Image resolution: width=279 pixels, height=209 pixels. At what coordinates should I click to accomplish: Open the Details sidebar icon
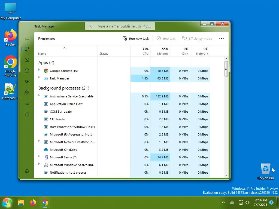coord(27,103)
